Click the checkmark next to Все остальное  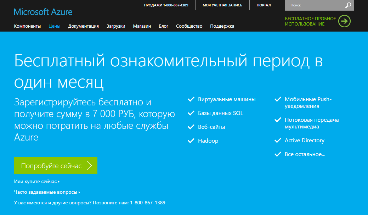click(x=278, y=154)
